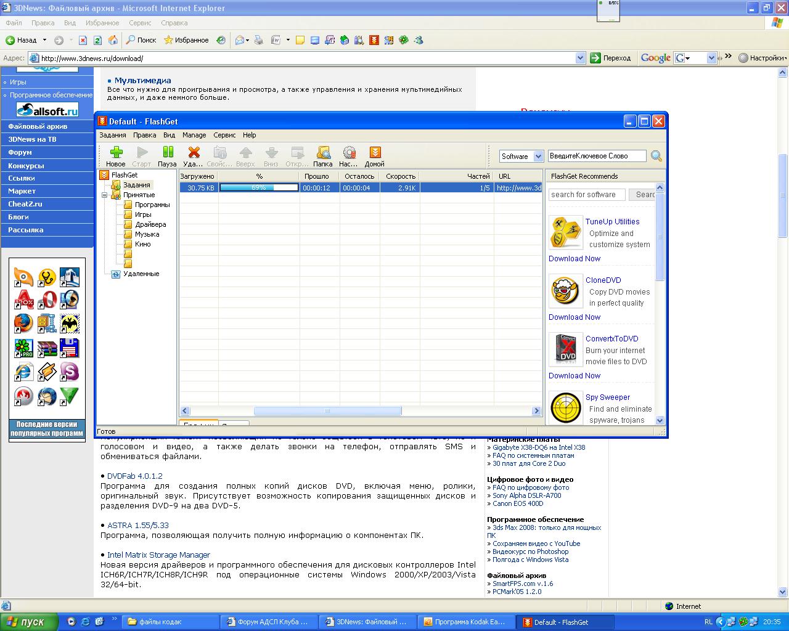Open the Manage menu in FlashGet

click(x=194, y=135)
